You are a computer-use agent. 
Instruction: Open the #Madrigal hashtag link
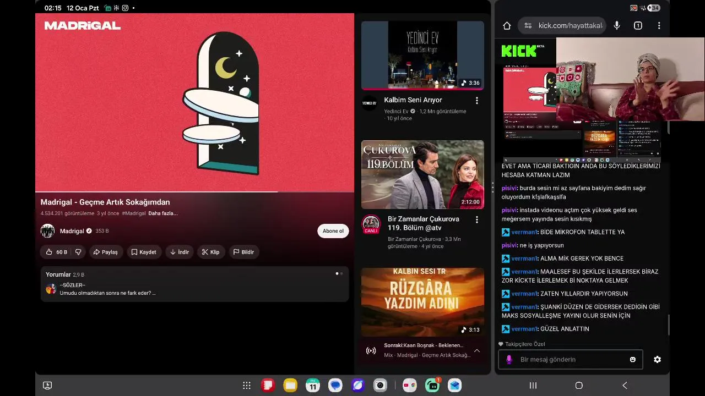tap(134, 213)
